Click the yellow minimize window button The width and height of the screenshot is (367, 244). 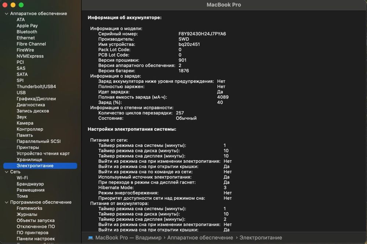click(x=13, y=5)
